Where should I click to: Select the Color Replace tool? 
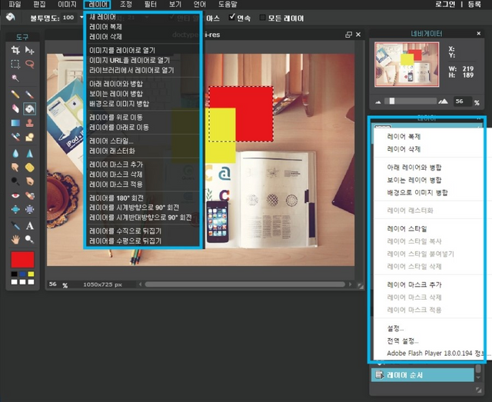15,137
